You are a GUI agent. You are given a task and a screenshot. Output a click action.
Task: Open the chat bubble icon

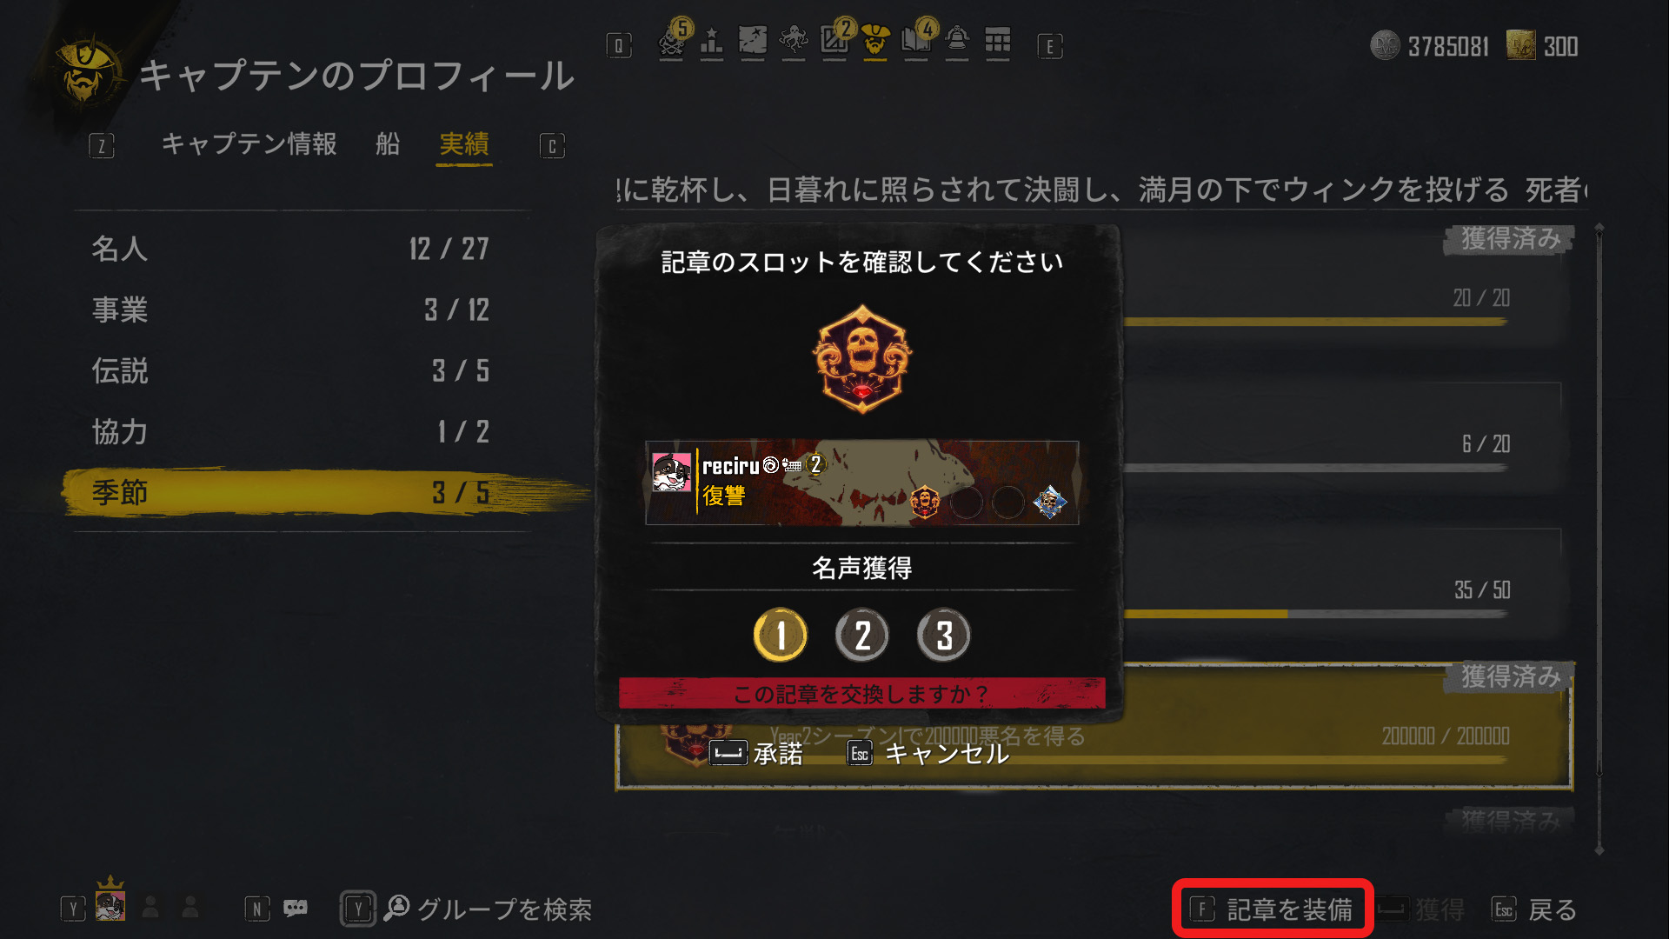(296, 909)
